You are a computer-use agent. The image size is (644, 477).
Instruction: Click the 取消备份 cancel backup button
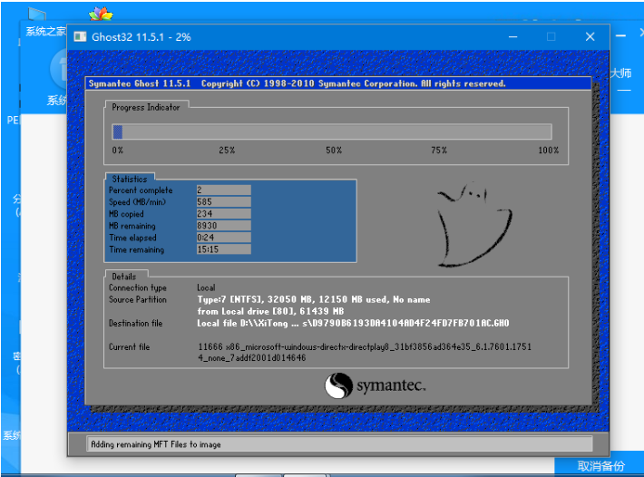tap(601, 466)
